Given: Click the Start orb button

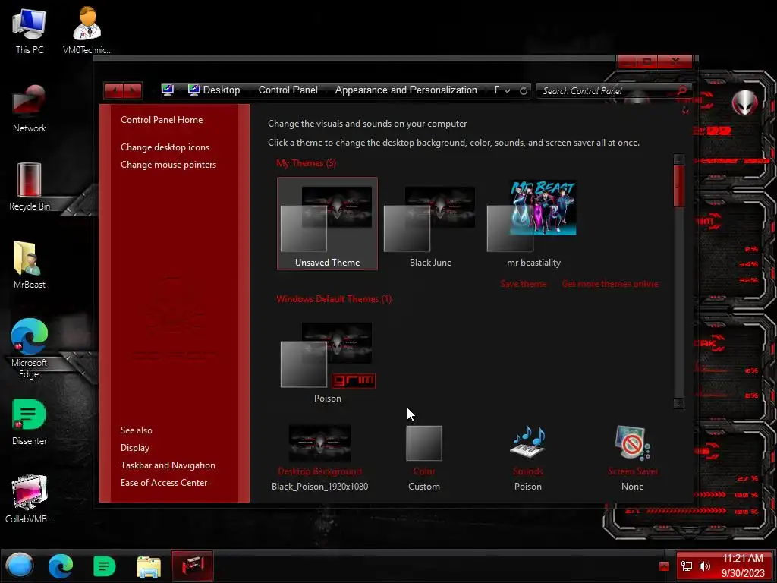Looking at the screenshot, I should click(19, 566).
